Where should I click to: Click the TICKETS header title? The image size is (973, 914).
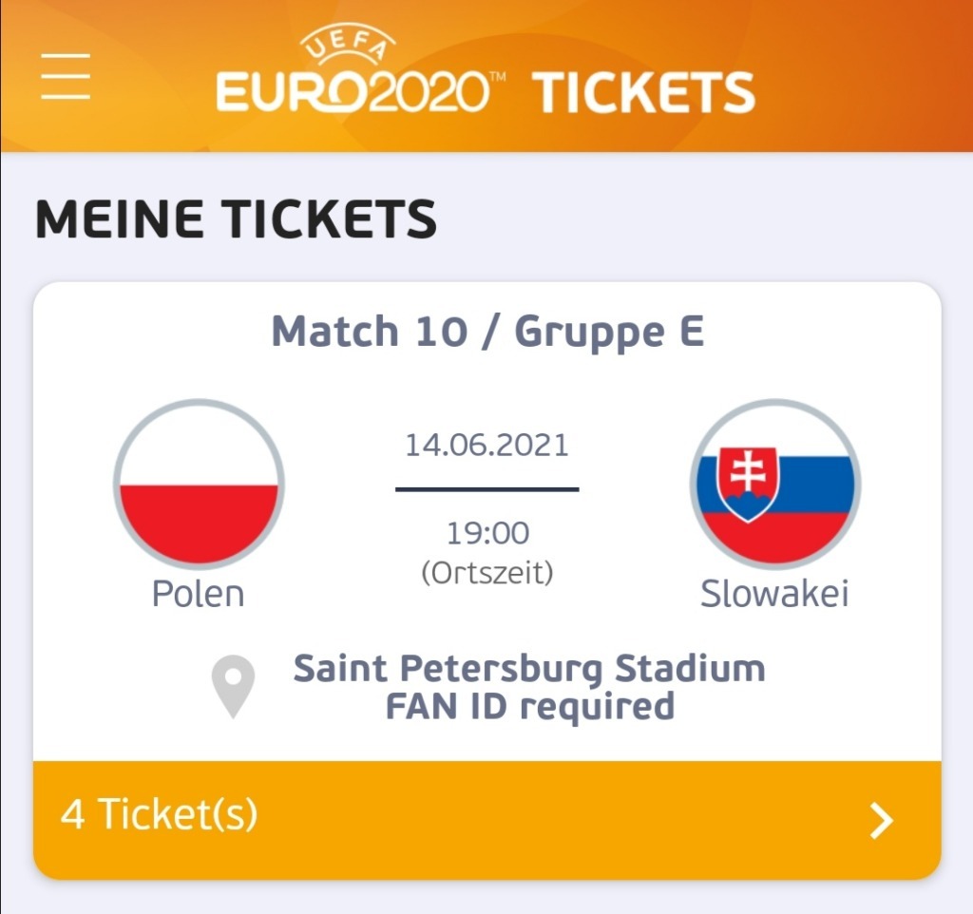click(x=643, y=92)
